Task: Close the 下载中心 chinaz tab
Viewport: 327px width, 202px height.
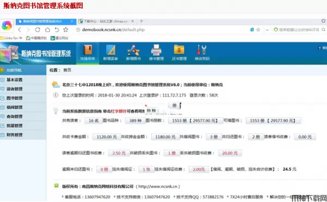Action: [132, 21]
